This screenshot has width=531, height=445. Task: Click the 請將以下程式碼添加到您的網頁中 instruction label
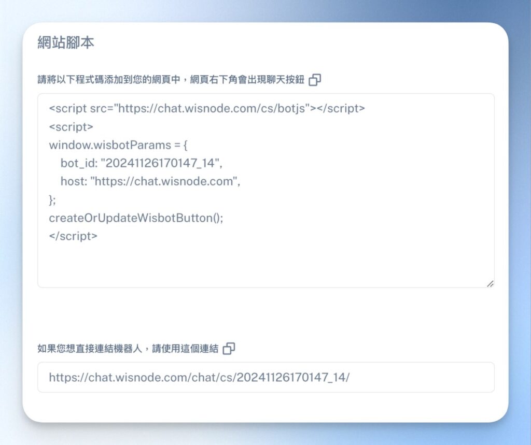171,80
